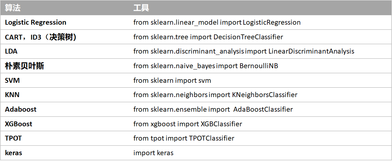392x162 pixels.
Task: Select the Logistic Regression algorithm cell
Action: click(35, 22)
